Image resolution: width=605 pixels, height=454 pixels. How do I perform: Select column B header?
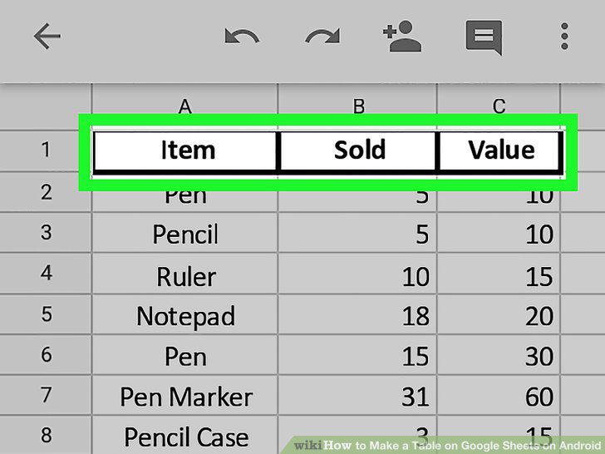point(357,106)
